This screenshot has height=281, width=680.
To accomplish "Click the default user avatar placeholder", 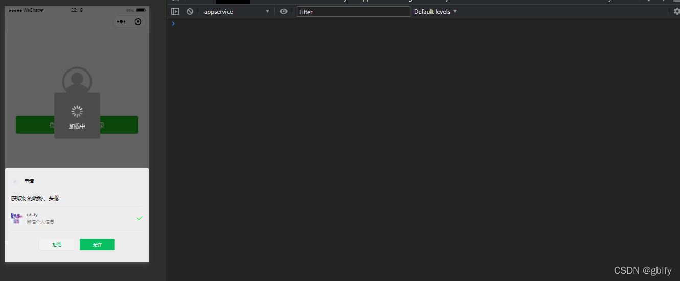I will pos(77,81).
